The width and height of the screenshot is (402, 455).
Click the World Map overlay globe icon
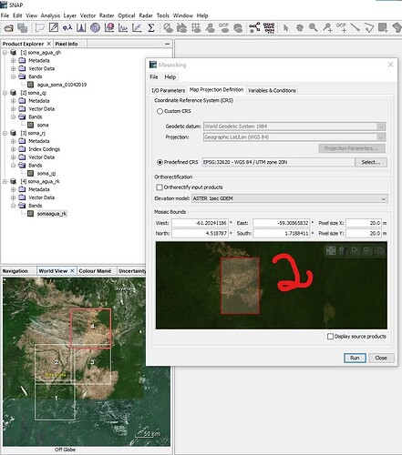point(238,28)
